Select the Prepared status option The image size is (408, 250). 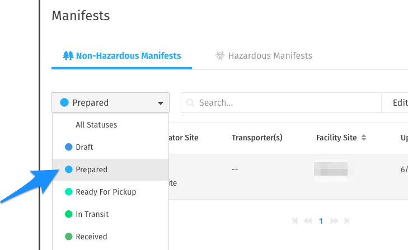pos(91,170)
